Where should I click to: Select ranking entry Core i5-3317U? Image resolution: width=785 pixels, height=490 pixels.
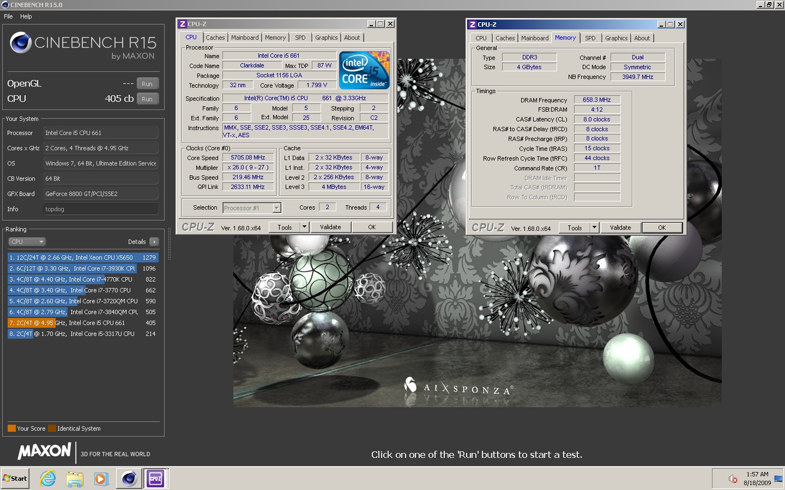pyautogui.click(x=83, y=334)
